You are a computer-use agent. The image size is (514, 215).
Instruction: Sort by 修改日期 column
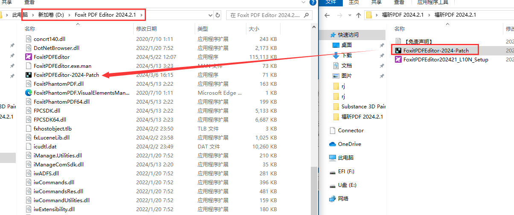click(x=146, y=29)
